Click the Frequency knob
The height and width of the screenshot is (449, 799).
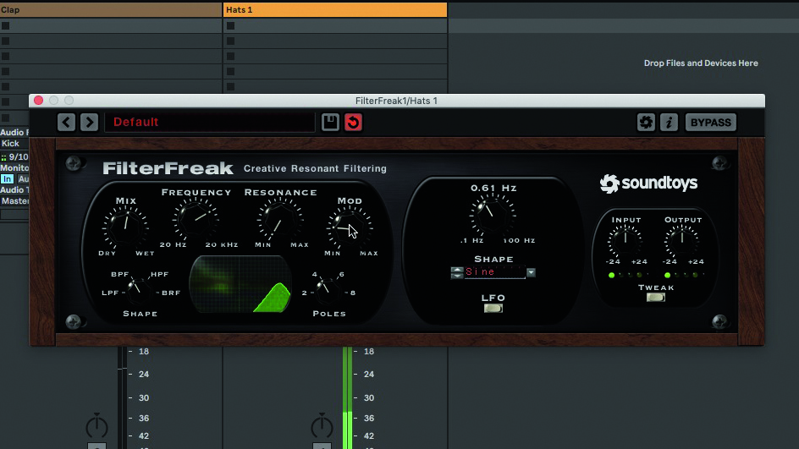coord(196,218)
